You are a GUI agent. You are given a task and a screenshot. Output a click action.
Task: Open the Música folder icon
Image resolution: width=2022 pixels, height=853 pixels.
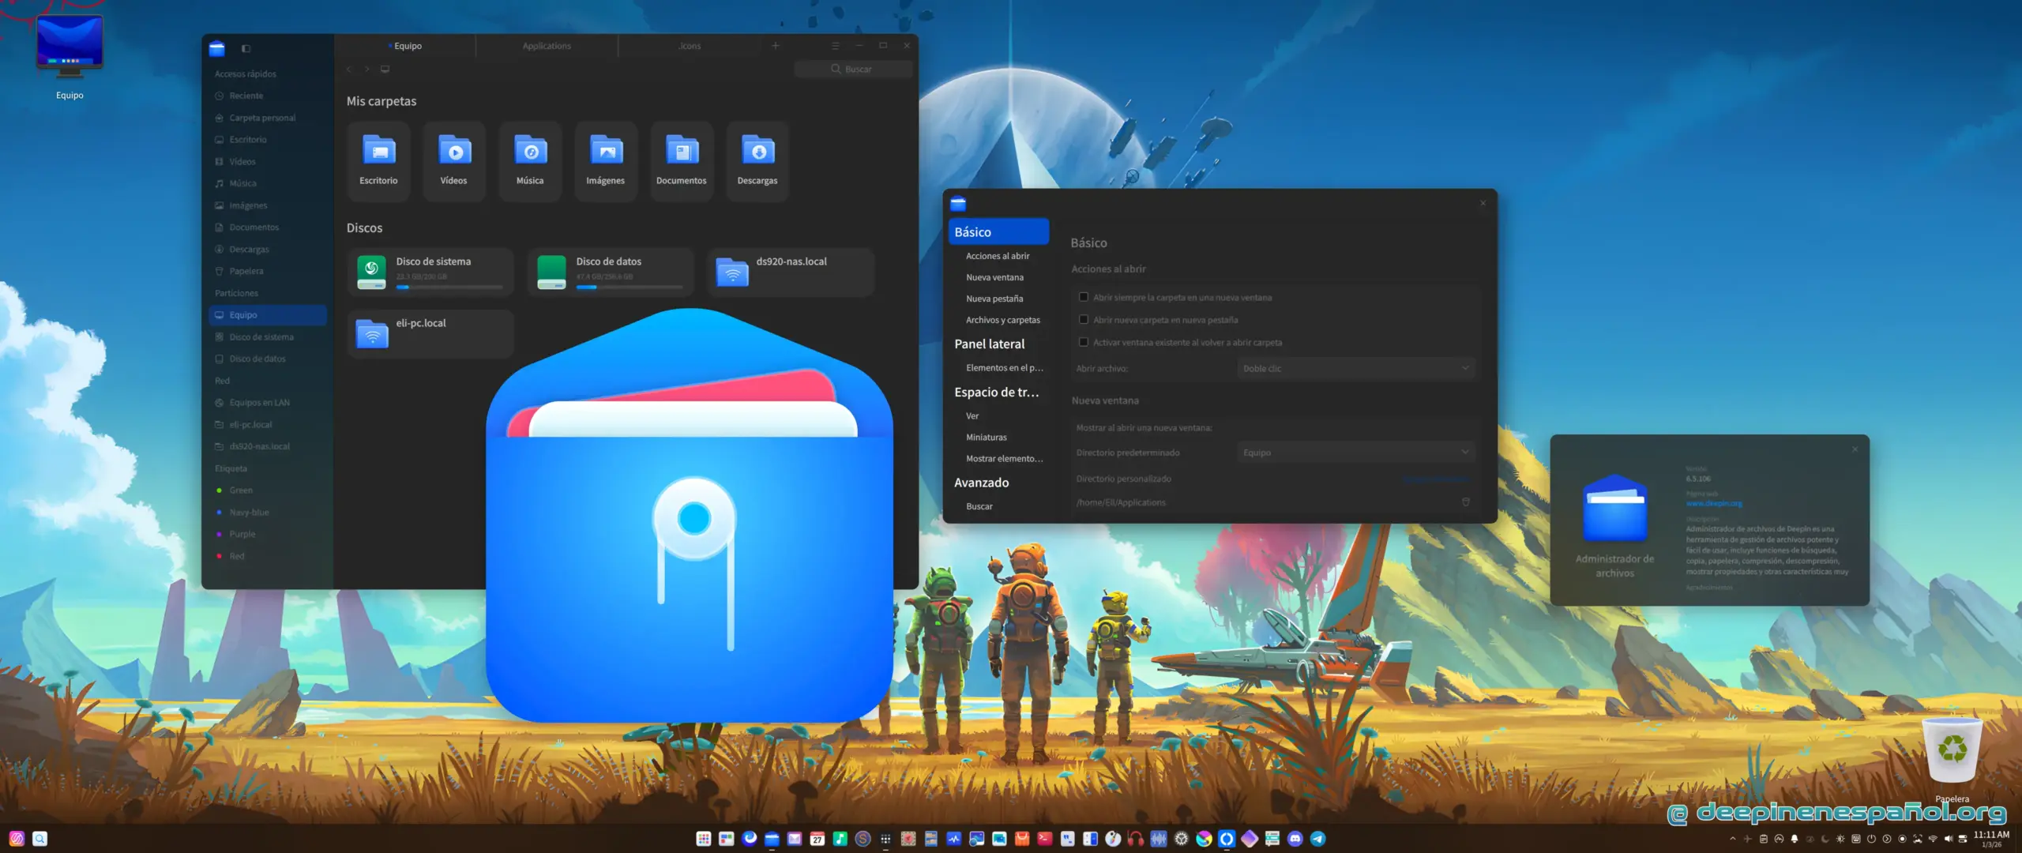tap(530, 160)
